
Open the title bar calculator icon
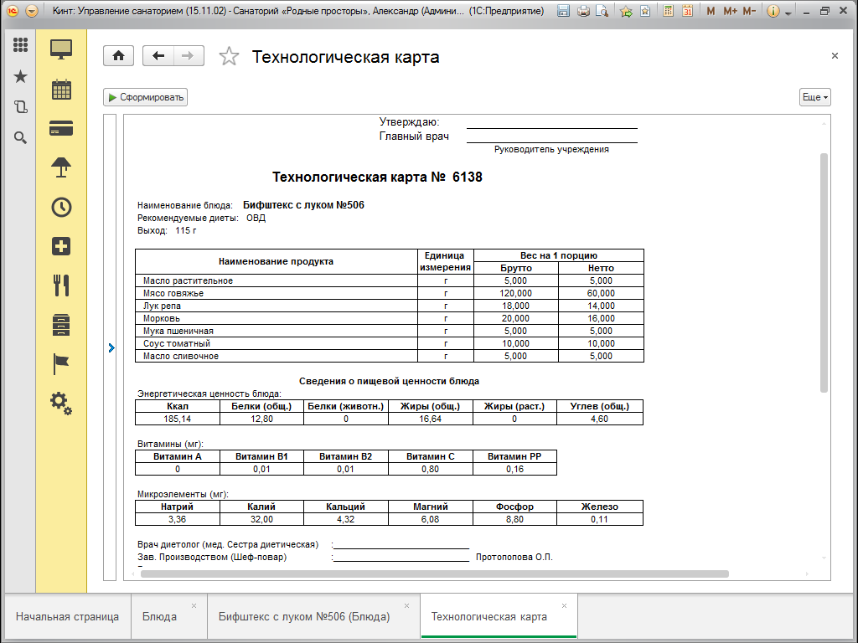(x=668, y=11)
